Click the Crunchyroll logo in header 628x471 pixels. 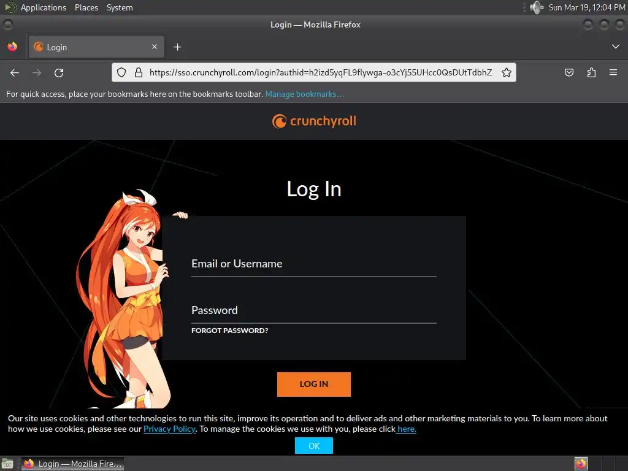point(314,121)
